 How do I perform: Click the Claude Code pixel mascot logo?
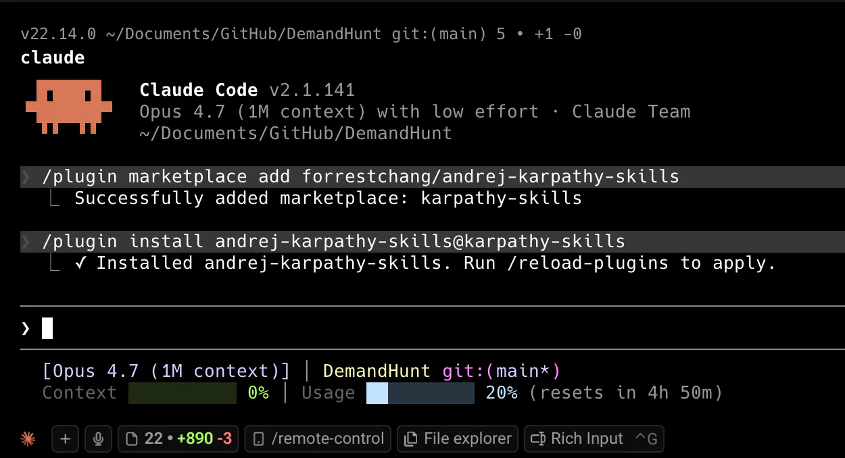[x=69, y=106]
